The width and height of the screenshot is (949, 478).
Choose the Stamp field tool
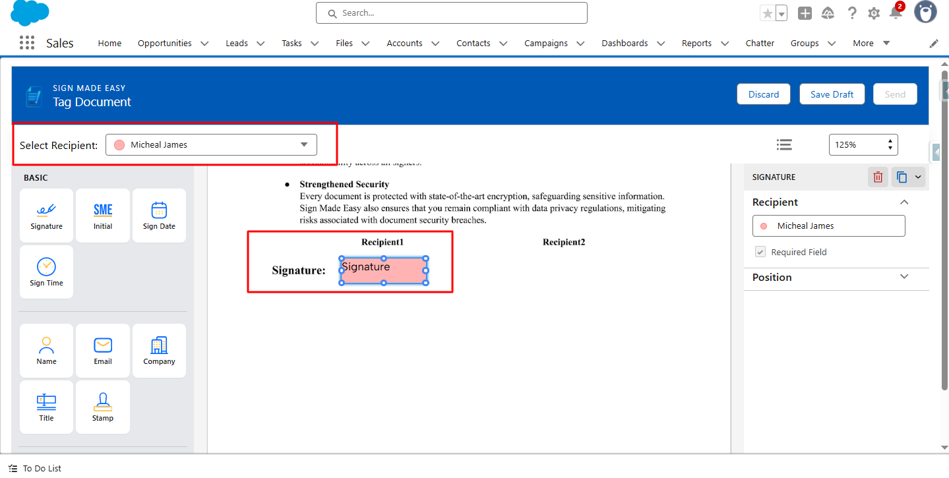tap(103, 407)
